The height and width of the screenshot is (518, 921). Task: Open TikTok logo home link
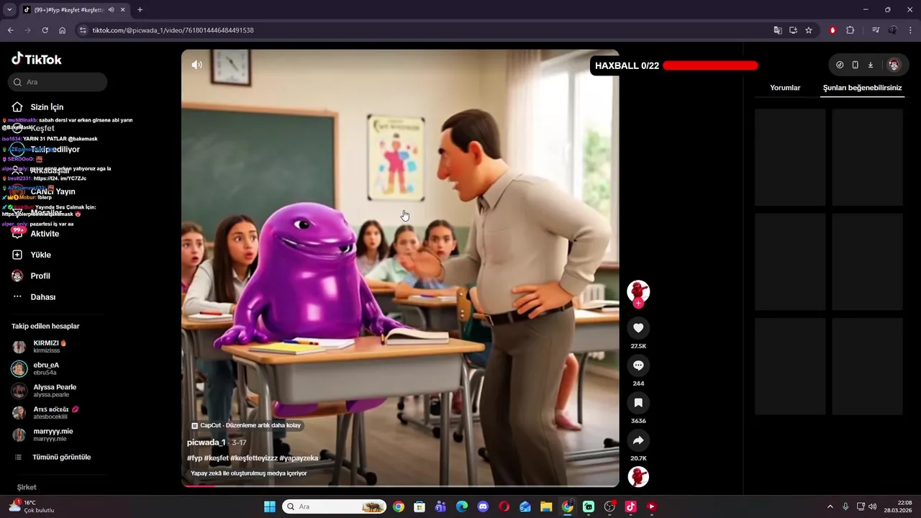click(37, 59)
